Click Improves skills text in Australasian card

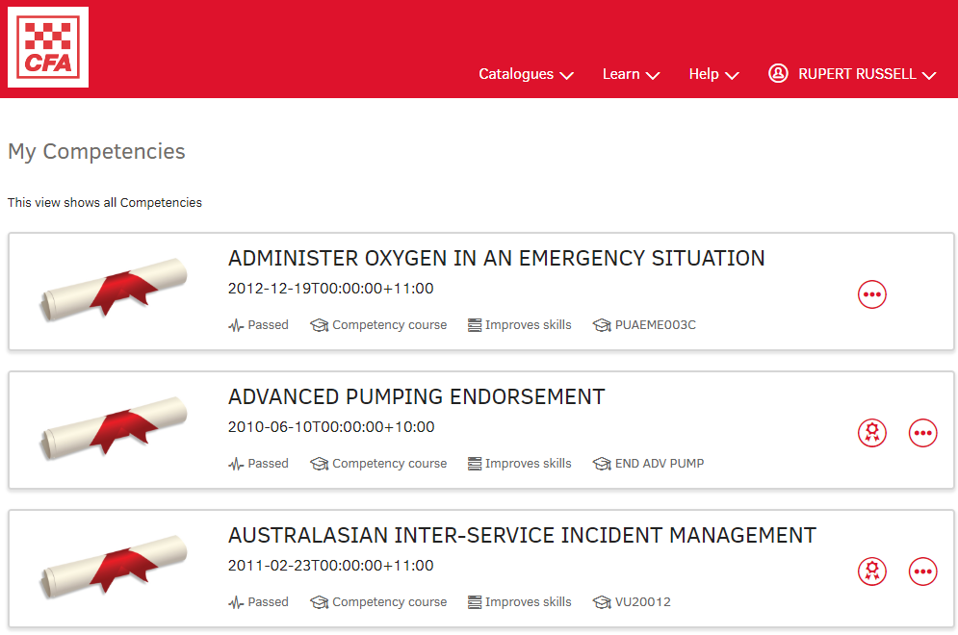(528, 602)
